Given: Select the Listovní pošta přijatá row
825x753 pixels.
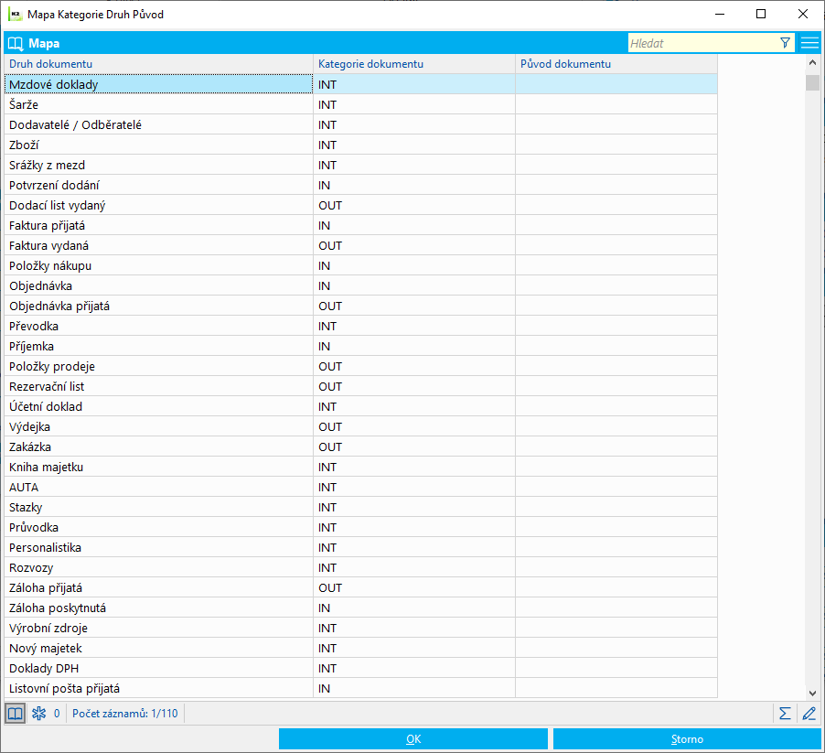Looking at the screenshot, I should pos(361,688).
